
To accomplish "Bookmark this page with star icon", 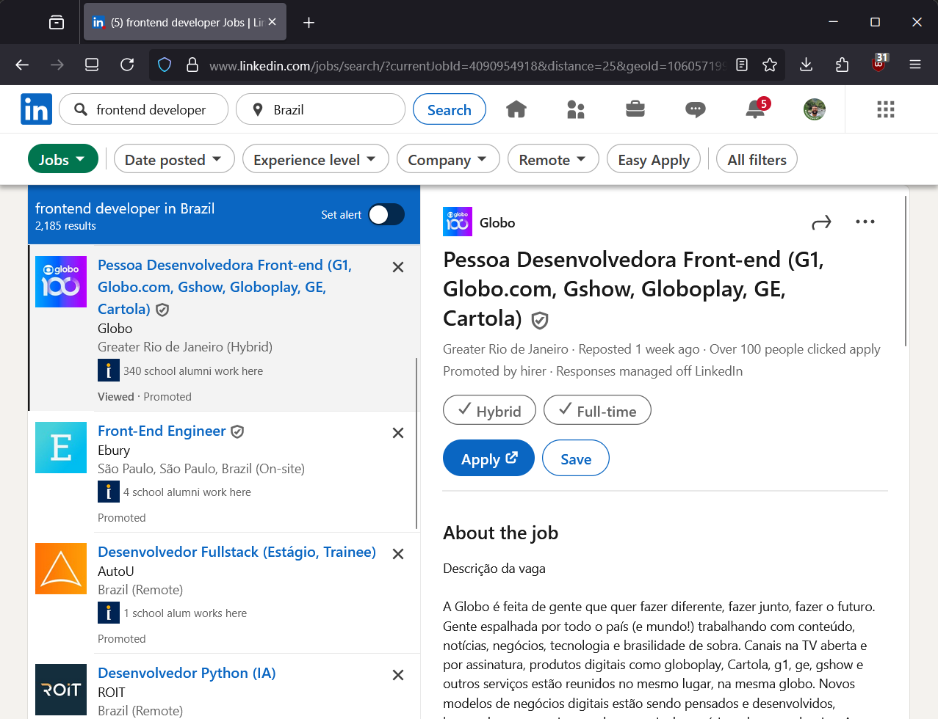I will click(x=770, y=65).
